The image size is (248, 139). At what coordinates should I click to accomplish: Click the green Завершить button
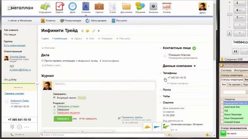(x=63, y=119)
